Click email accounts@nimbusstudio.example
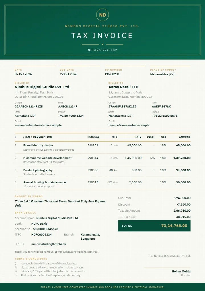 [38, 125]
